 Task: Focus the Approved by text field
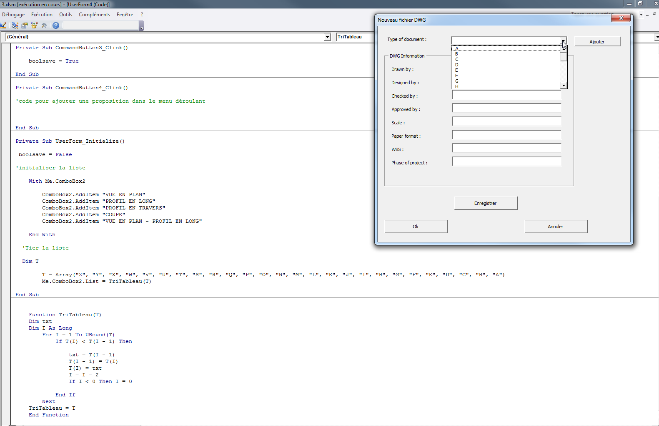[x=506, y=108]
